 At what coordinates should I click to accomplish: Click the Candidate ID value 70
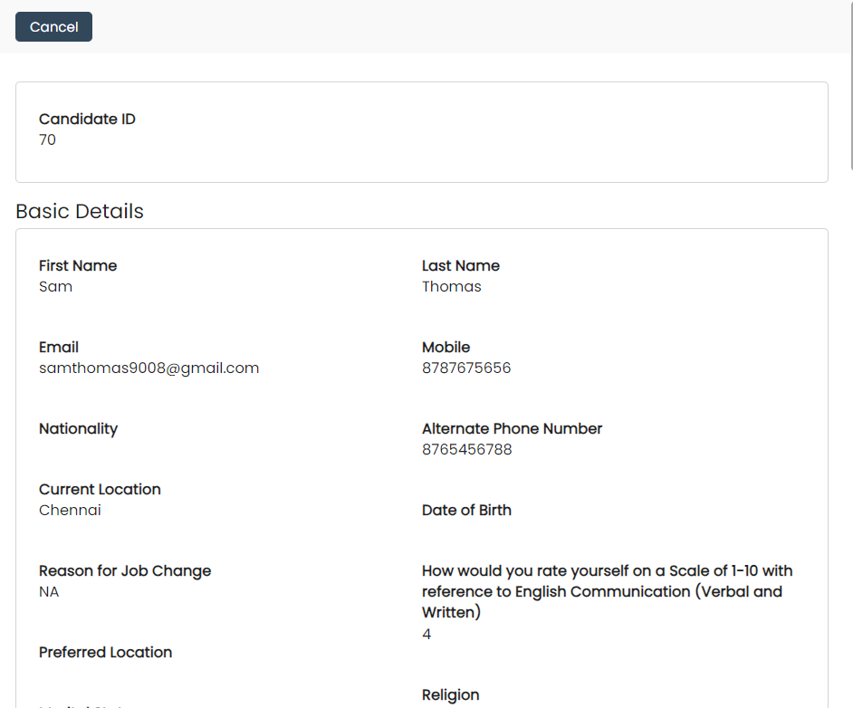click(47, 139)
